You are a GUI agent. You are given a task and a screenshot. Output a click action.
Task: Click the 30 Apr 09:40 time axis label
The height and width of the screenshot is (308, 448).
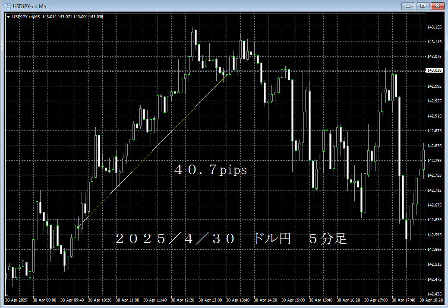[x=72, y=300]
